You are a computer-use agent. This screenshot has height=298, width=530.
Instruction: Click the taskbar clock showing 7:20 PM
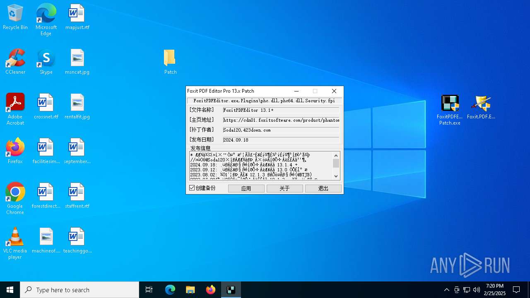coord(495,290)
